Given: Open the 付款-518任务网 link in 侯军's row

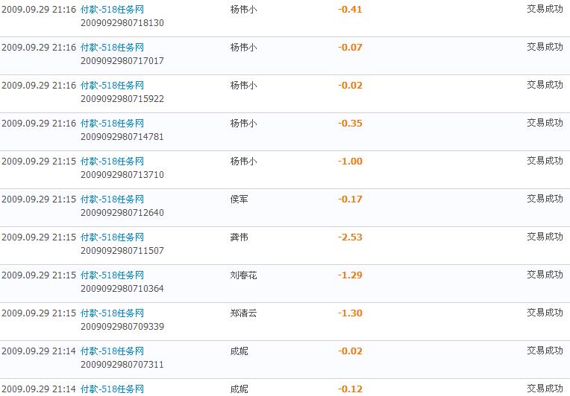Looking at the screenshot, I should coord(112,199).
